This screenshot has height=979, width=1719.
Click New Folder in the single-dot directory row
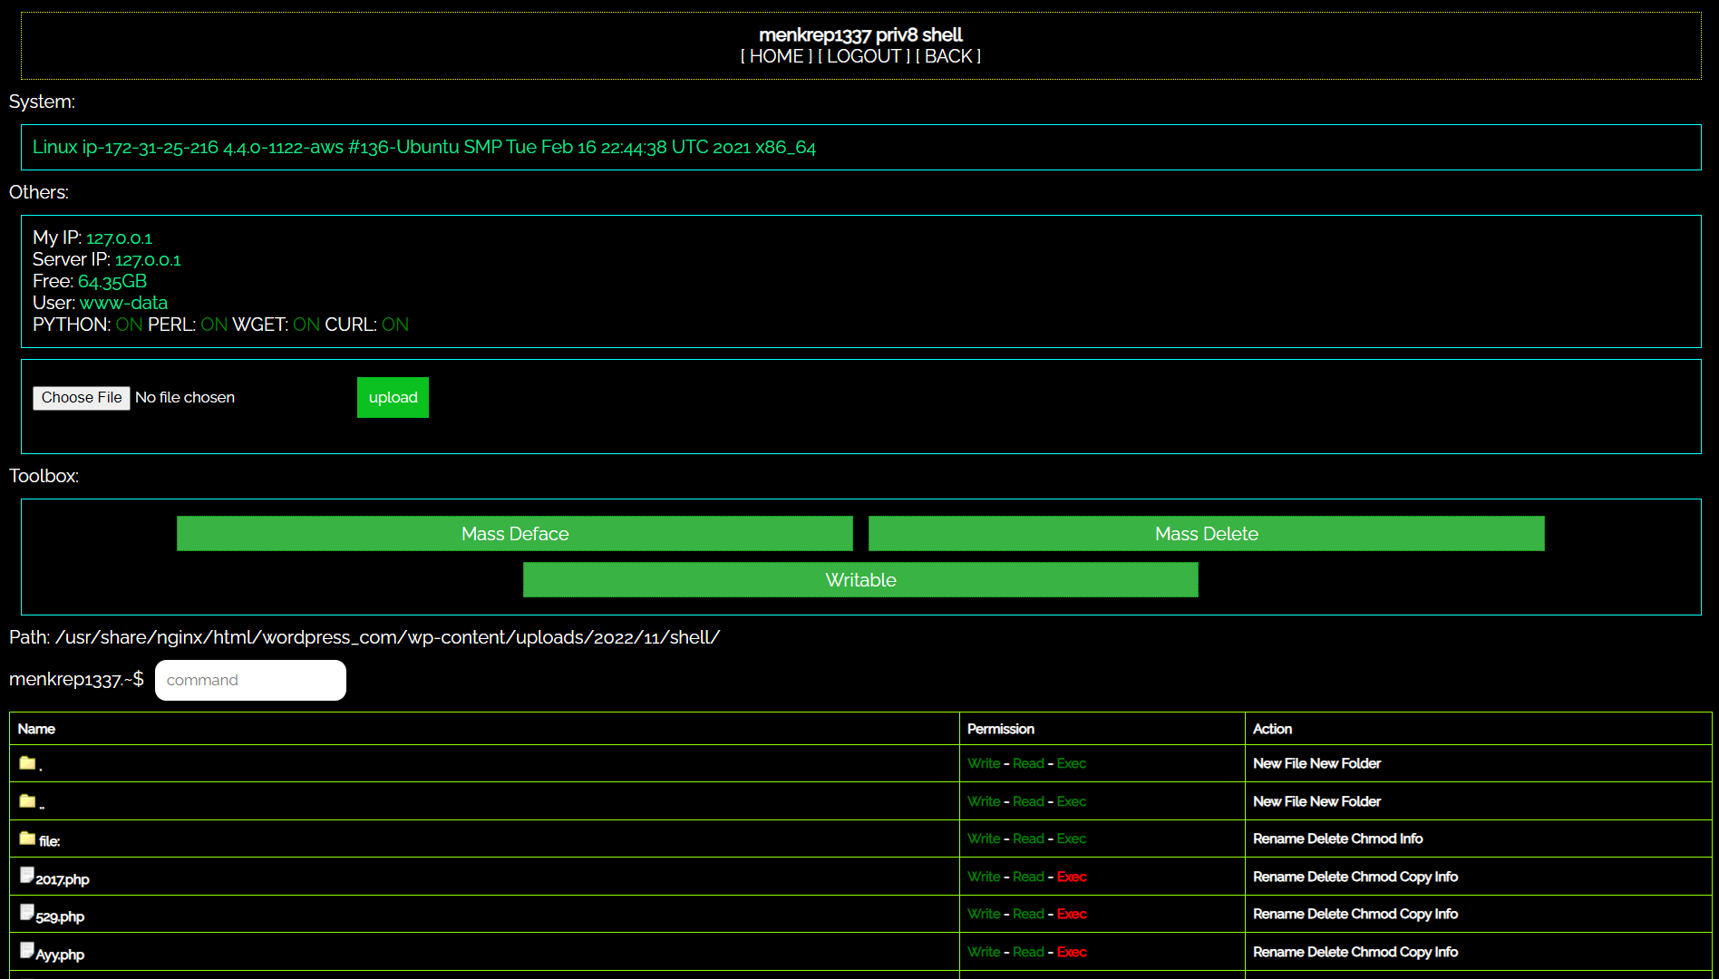1345,763
